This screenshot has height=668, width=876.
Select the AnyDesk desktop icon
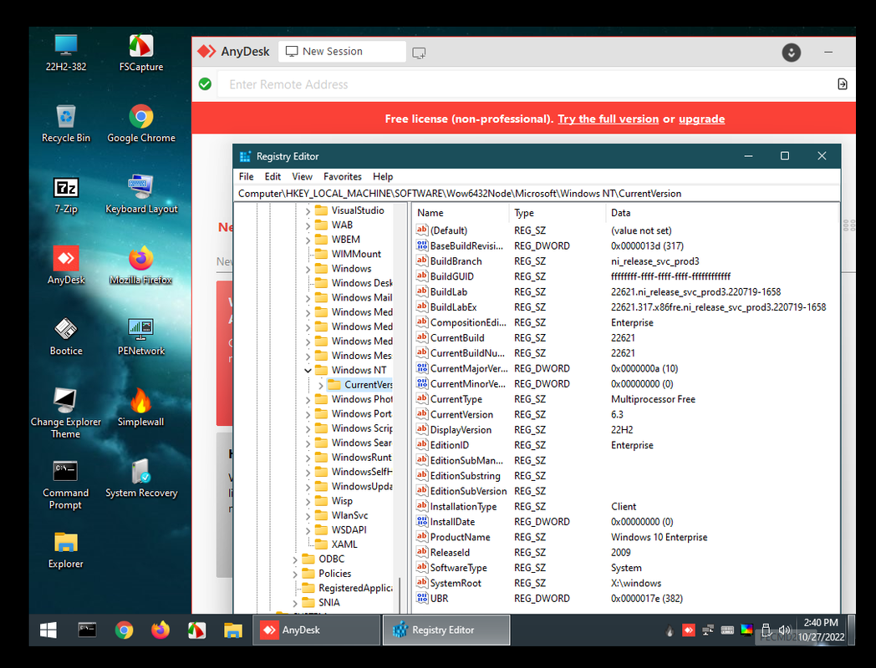tap(66, 266)
